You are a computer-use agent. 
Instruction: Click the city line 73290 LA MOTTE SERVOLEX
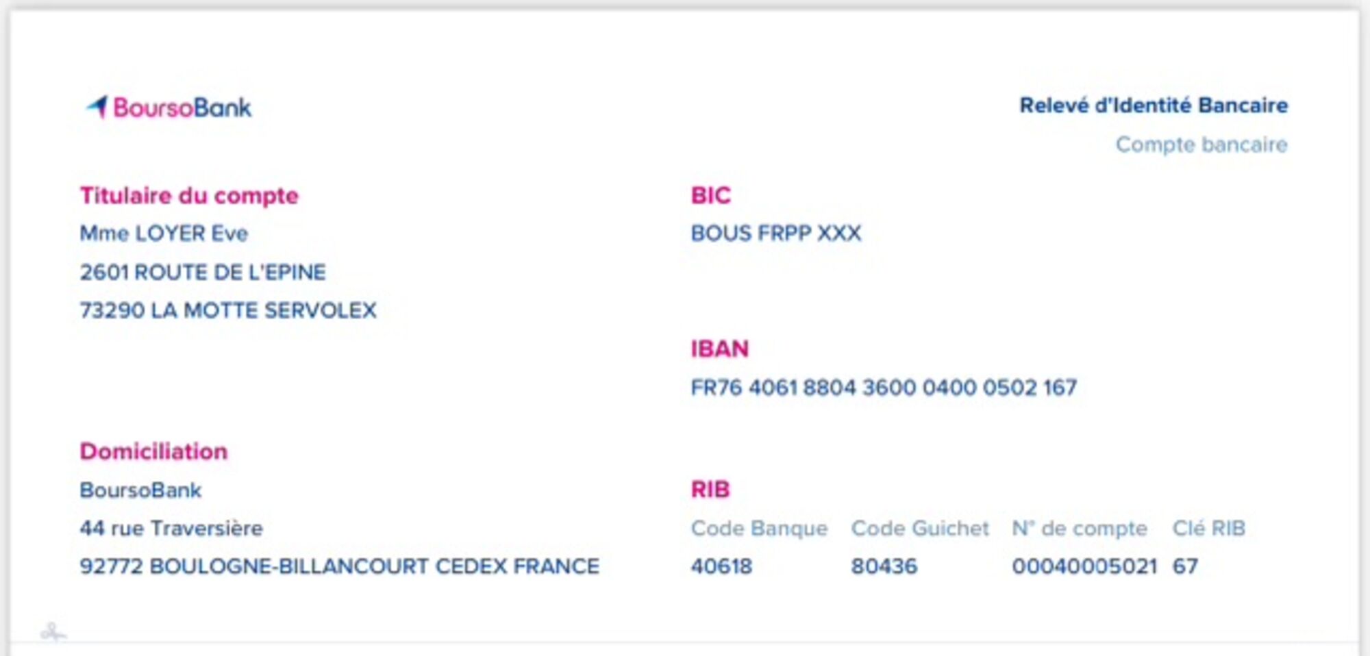click(228, 310)
